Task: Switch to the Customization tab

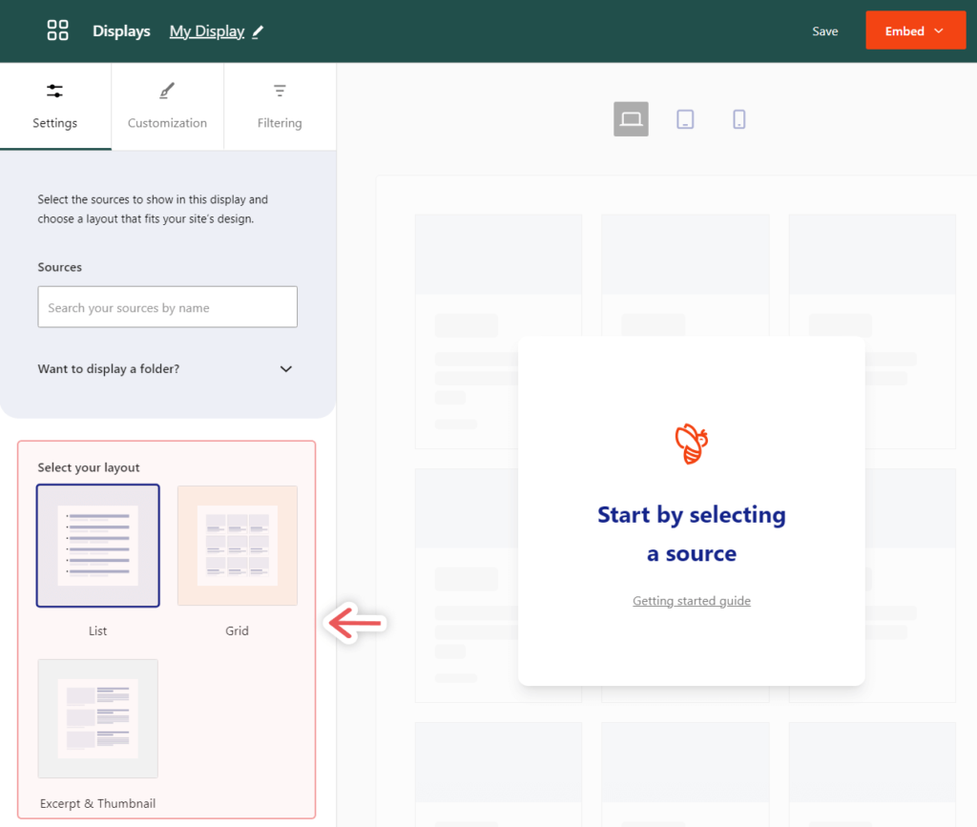Action: click(167, 122)
